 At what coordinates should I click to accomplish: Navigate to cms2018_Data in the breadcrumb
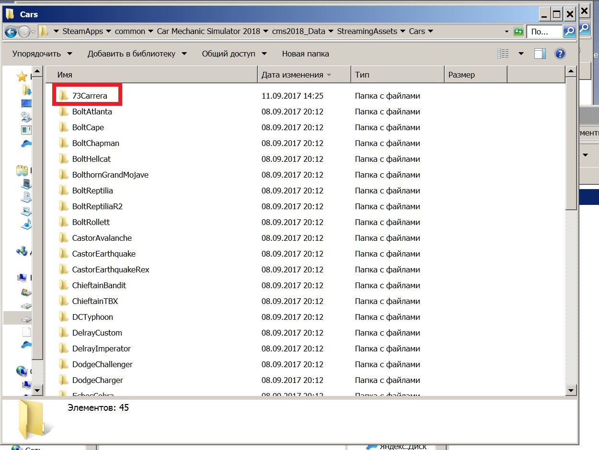(298, 32)
